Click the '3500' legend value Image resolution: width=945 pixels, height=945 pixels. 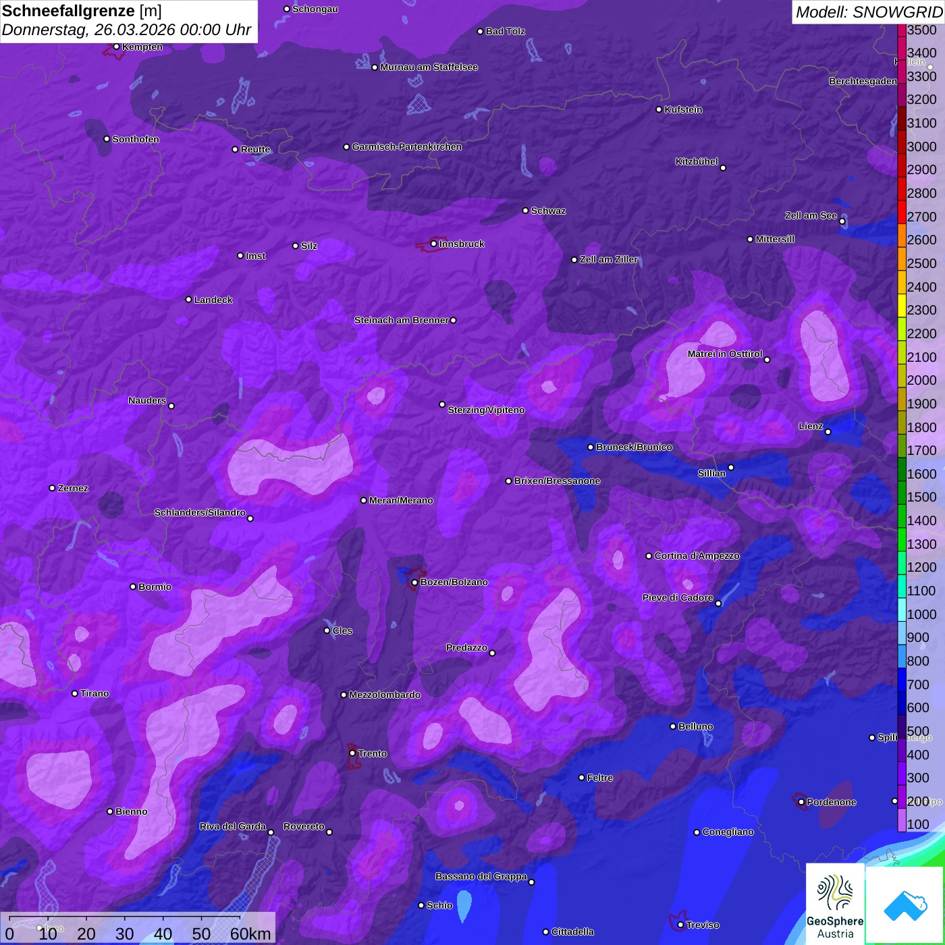(x=922, y=30)
